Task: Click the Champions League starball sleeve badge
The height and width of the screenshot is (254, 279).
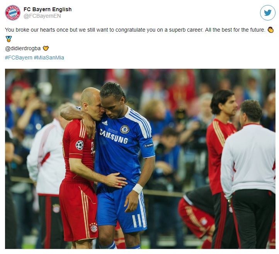Action: pyautogui.click(x=80, y=145)
